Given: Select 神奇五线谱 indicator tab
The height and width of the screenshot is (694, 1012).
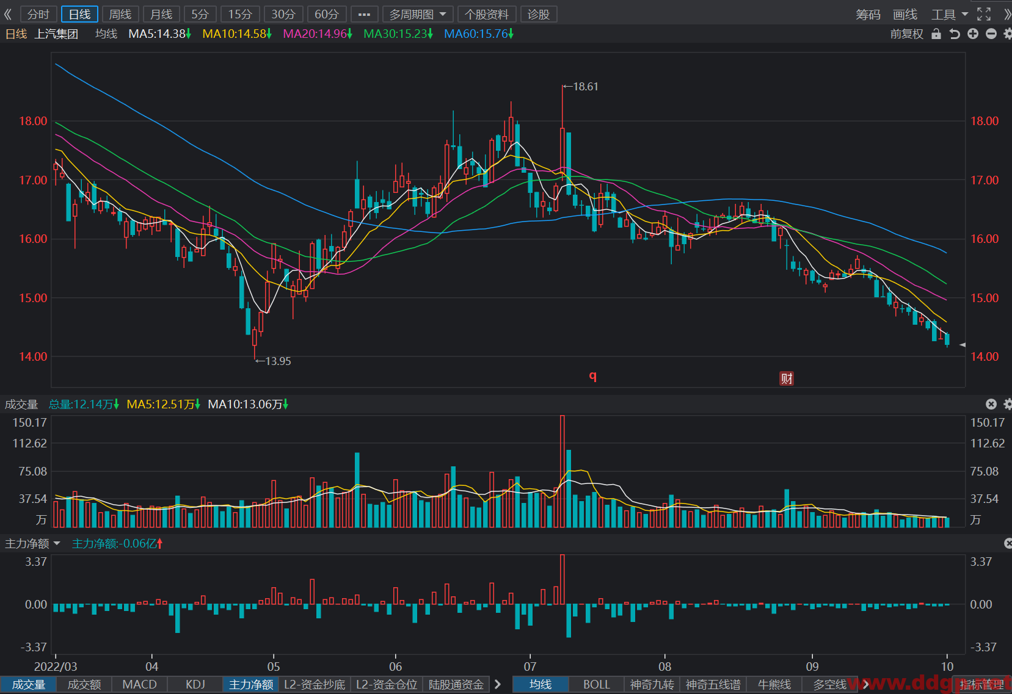Looking at the screenshot, I should pyautogui.click(x=713, y=685).
